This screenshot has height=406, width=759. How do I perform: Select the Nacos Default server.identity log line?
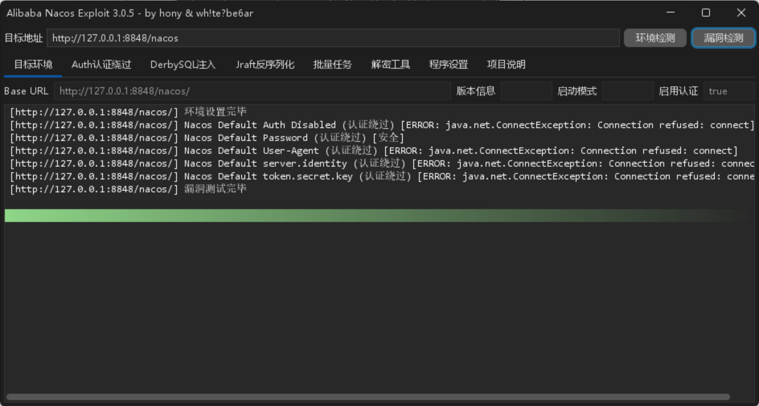(382, 163)
